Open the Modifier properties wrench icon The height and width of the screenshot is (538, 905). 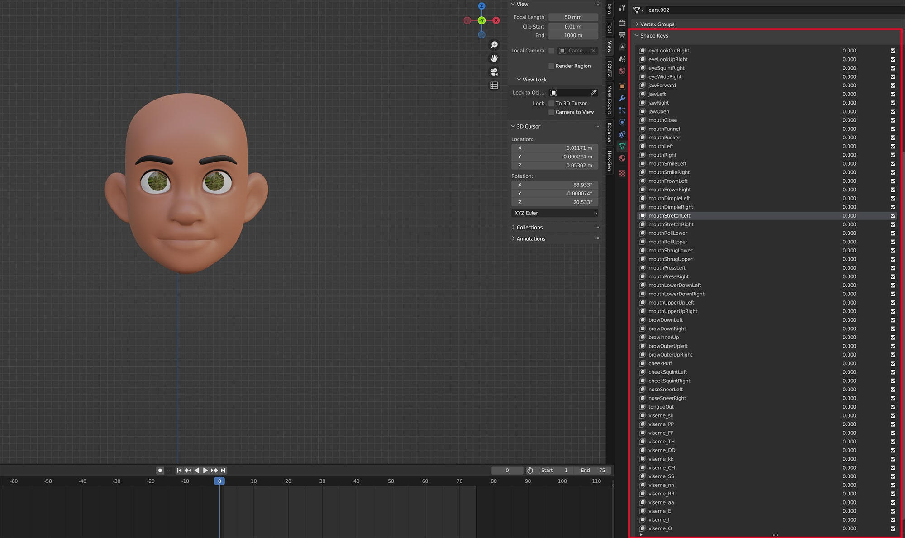(622, 98)
